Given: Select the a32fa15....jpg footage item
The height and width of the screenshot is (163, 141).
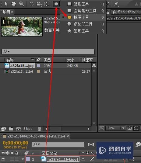Looking at the screenshot, I should click(22, 66).
